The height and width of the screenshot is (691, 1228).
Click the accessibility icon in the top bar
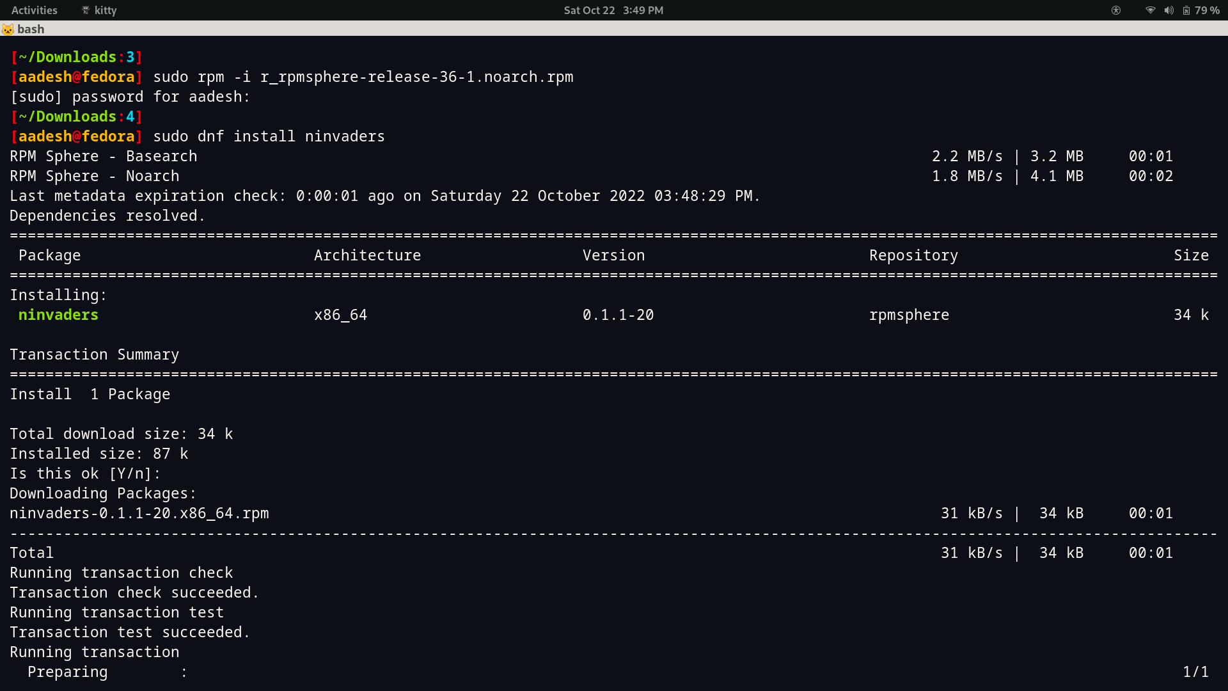pos(1115,10)
